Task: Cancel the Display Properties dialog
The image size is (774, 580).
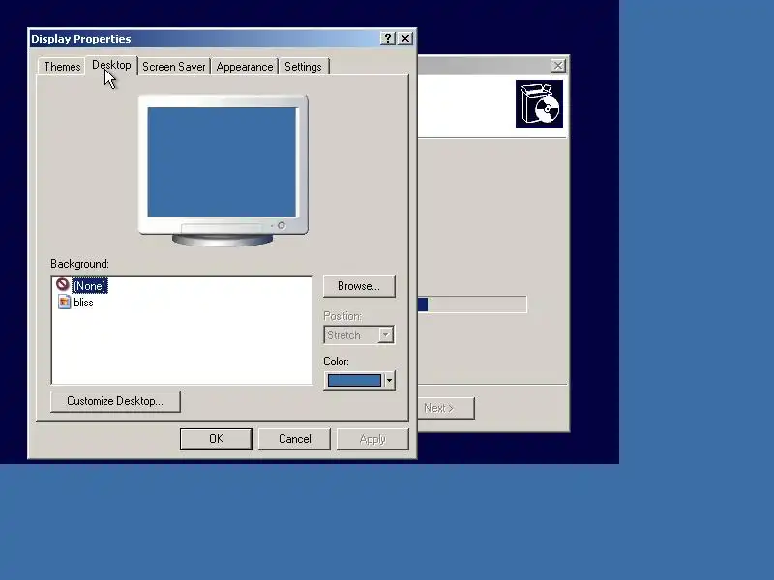Action: (x=295, y=439)
